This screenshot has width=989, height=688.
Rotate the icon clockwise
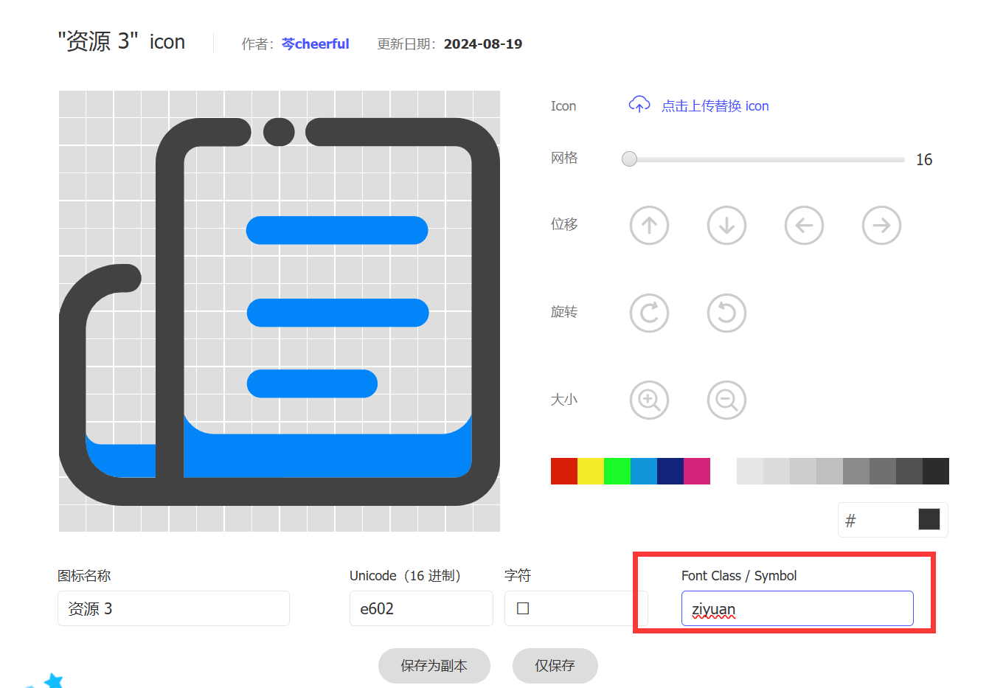pyautogui.click(x=649, y=313)
